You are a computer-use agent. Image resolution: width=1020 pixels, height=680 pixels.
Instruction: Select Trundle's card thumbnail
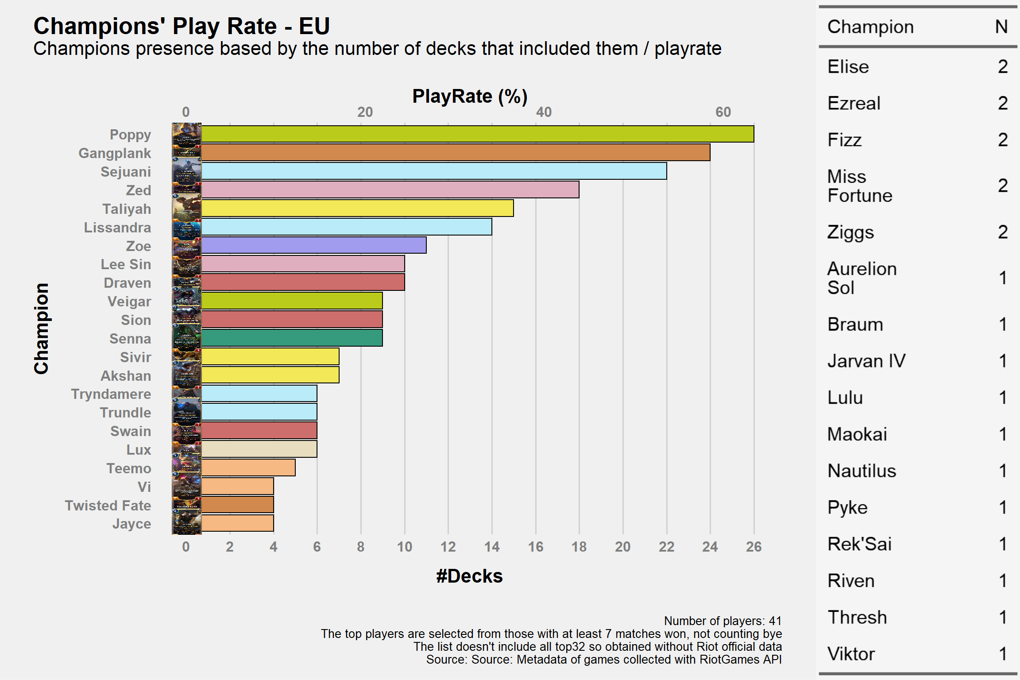(187, 412)
